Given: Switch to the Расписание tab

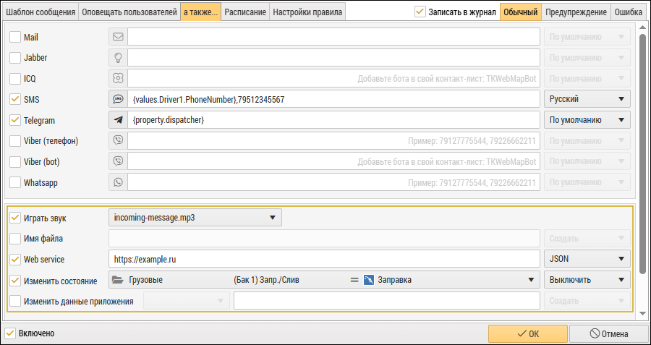Looking at the screenshot, I should (245, 12).
